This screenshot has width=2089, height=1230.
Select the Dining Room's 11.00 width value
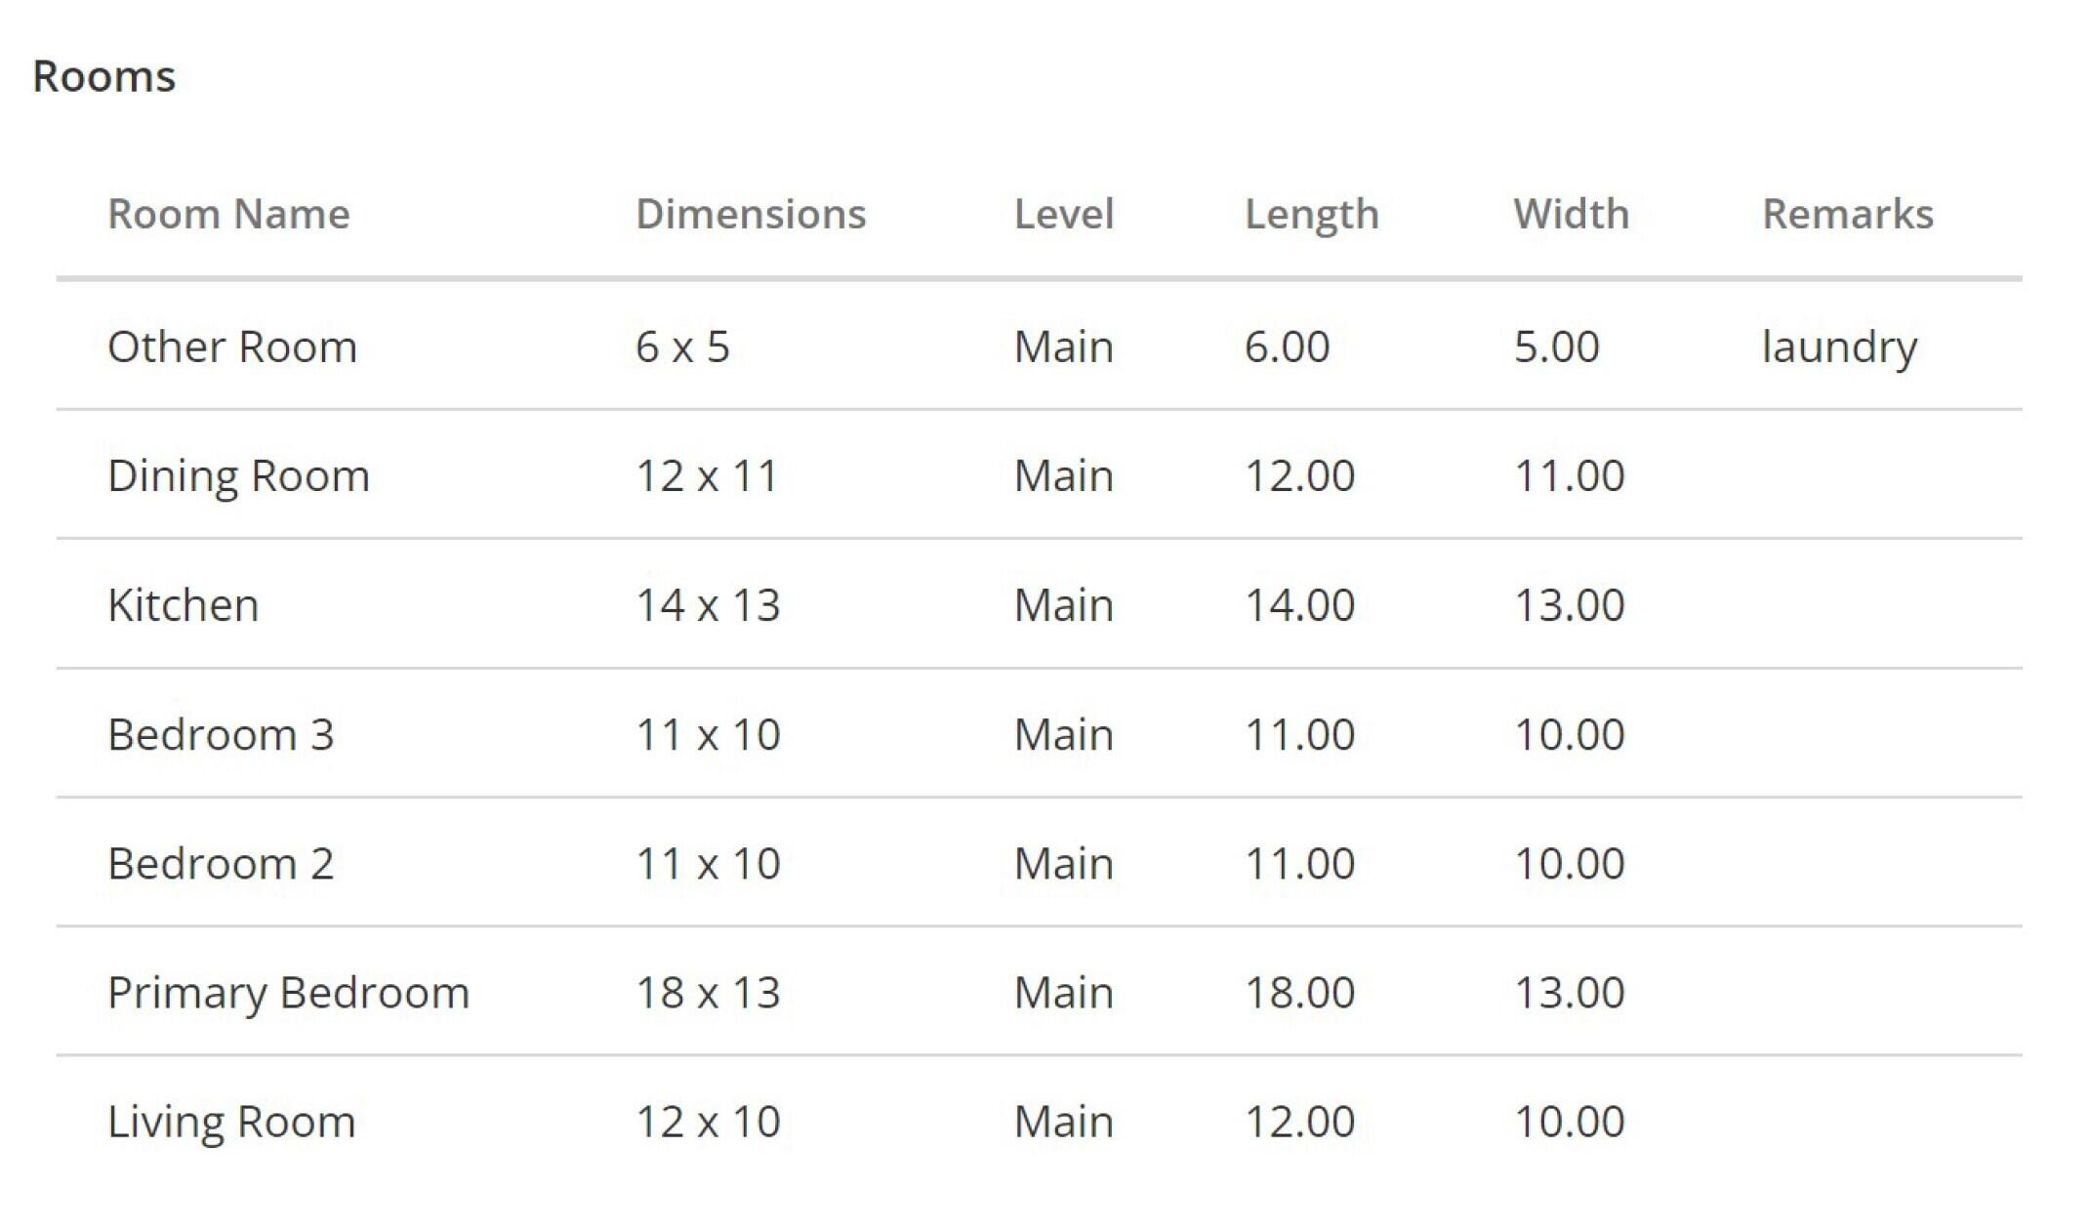click(1569, 475)
